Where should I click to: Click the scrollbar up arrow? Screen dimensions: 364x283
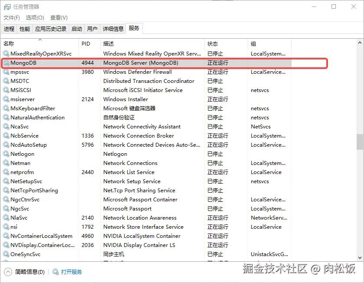pyautogui.click(x=360, y=43)
